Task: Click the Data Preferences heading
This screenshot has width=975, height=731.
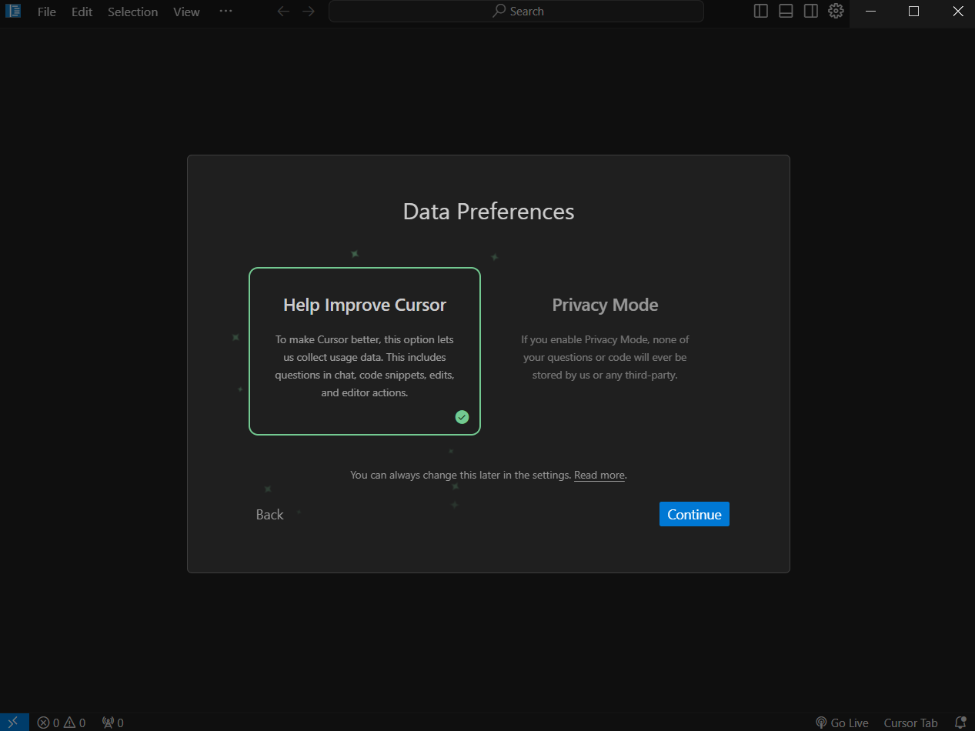Action: (x=489, y=212)
